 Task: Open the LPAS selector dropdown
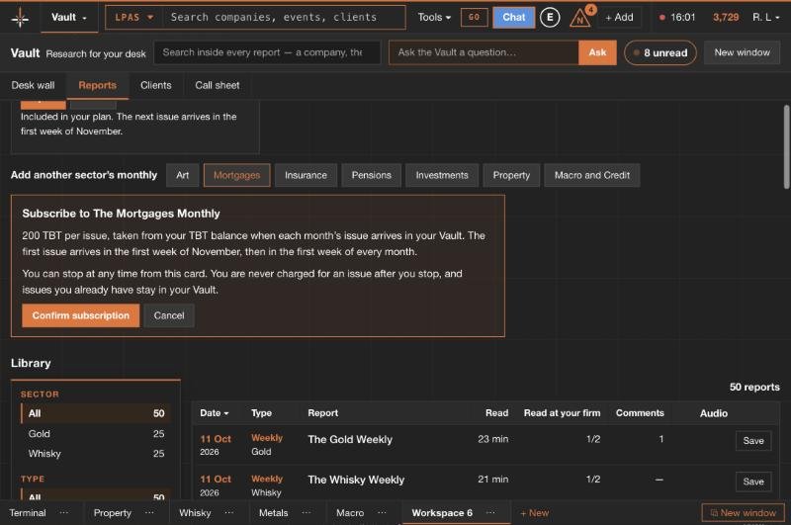pyautogui.click(x=133, y=18)
